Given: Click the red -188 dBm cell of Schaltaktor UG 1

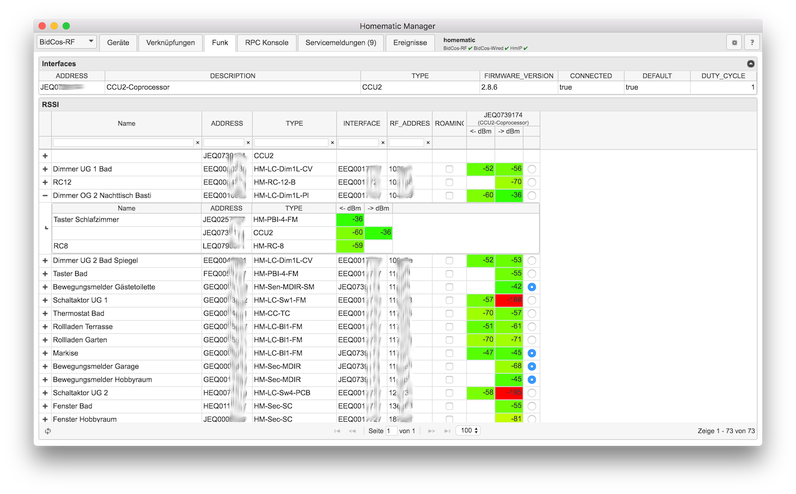Looking at the screenshot, I should [509, 300].
